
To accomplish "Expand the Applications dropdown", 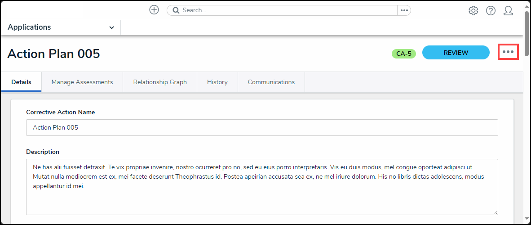I will click(111, 27).
